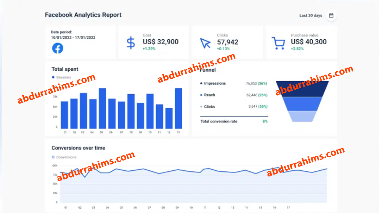Click the Purchase value US$ 40,300

pyautogui.click(x=309, y=42)
